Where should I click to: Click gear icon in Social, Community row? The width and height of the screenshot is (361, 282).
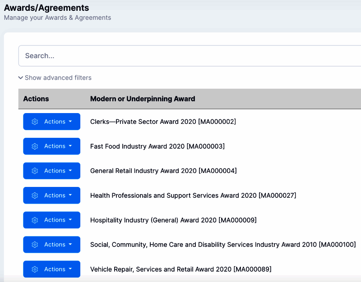pyautogui.click(x=35, y=245)
